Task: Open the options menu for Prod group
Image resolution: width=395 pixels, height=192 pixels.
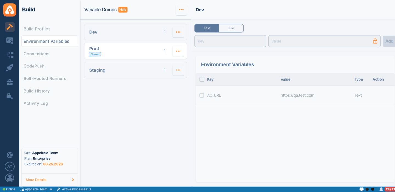Action: 178,51
